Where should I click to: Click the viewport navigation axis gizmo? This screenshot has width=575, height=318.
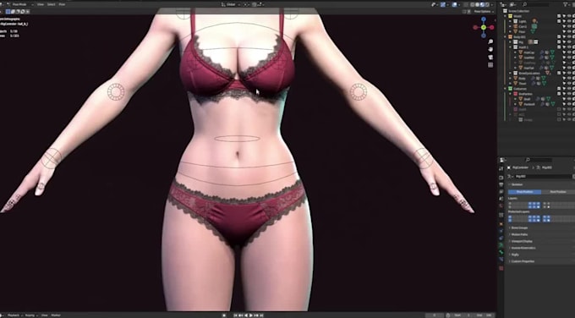coord(484,27)
